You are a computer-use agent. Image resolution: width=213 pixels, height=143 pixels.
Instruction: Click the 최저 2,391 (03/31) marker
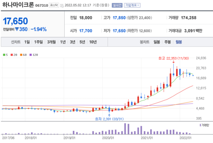pyautogui.click(x=109, y=119)
